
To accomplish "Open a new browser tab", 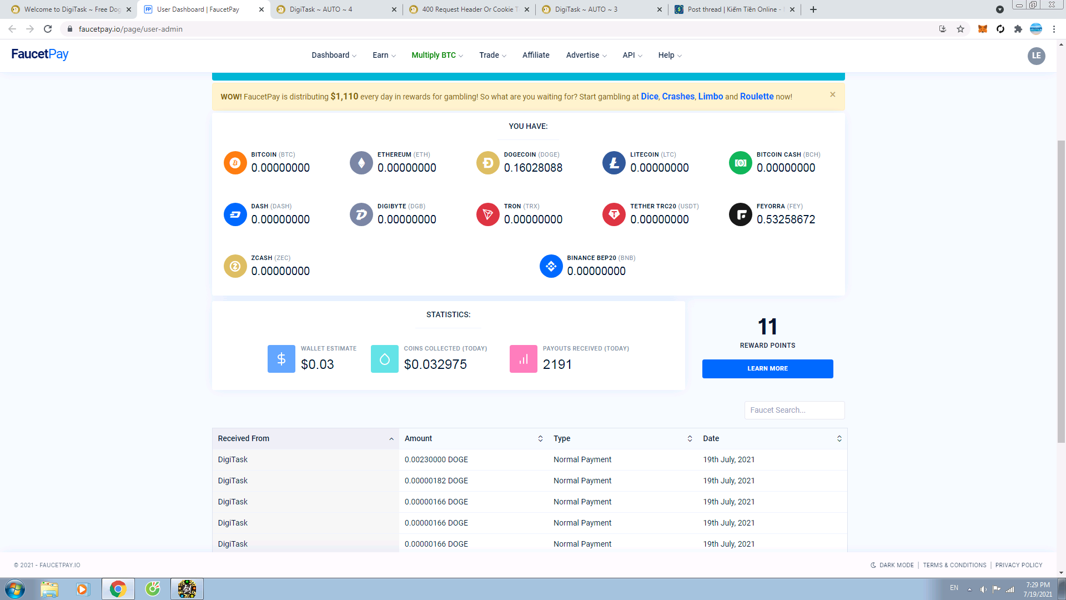I will tap(813, 9).
